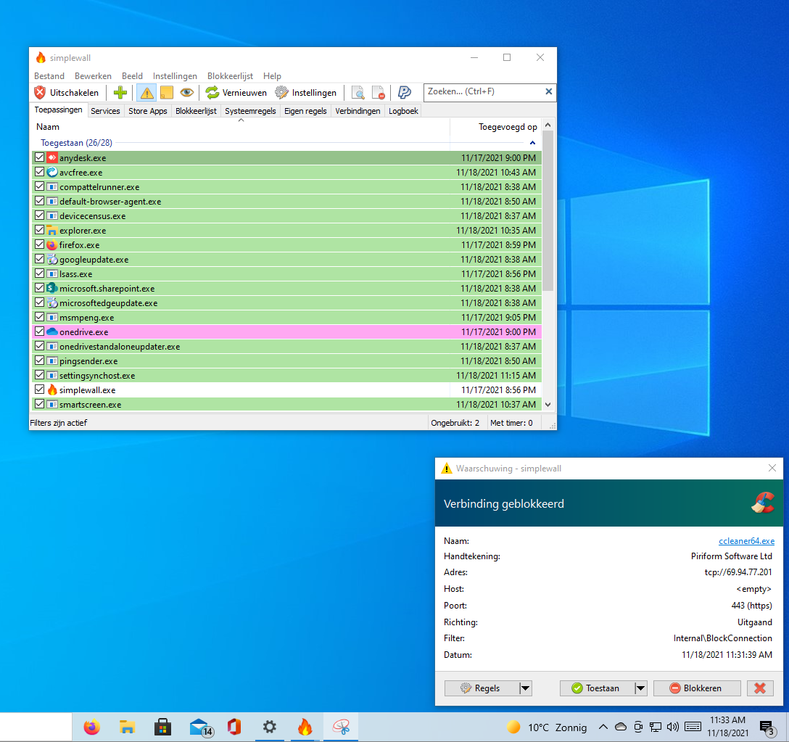Open the Regels dropdown arrow
The width and height of the screenshot is (789, 742).
[x=526, y=688]
